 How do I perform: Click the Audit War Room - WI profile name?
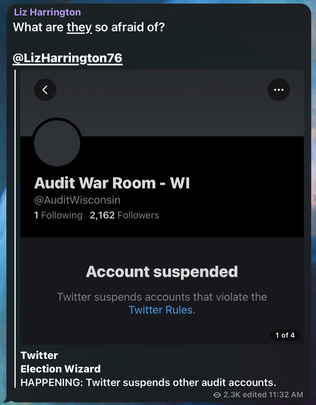[112, 183]
